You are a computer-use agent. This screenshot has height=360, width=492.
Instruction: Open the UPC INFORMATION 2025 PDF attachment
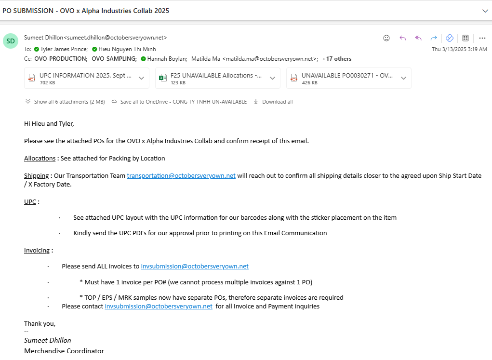[x=81, y=78]
